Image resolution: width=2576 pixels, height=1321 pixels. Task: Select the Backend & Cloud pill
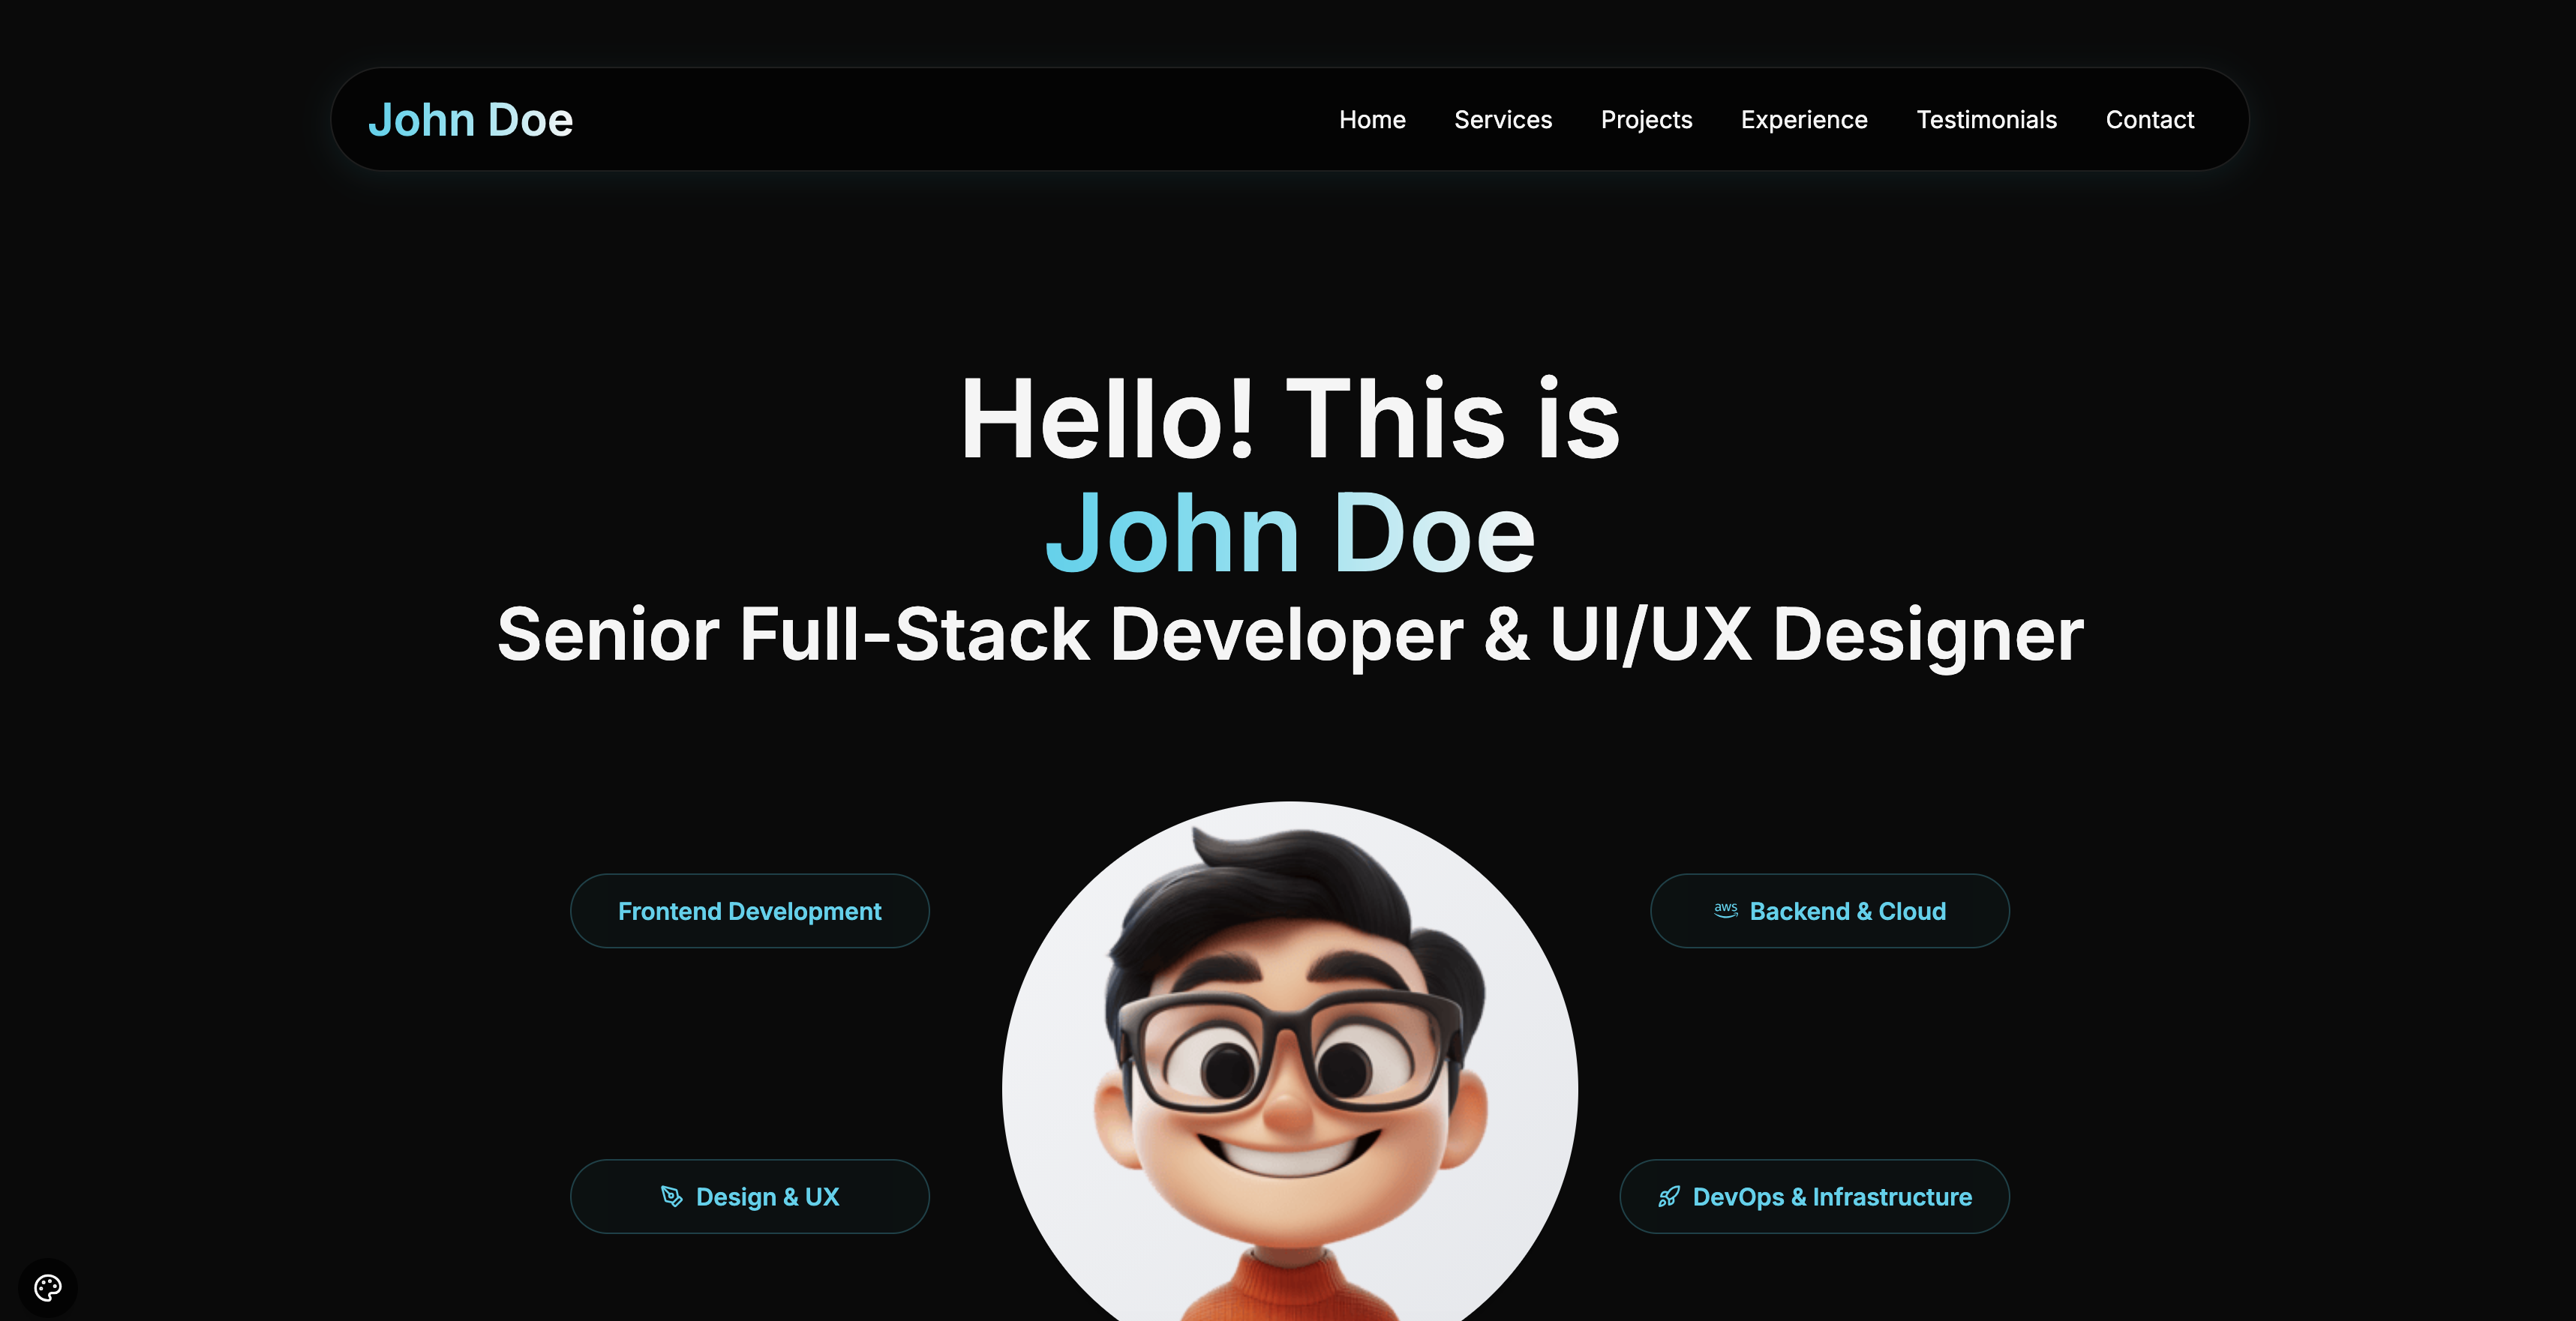1829,910
